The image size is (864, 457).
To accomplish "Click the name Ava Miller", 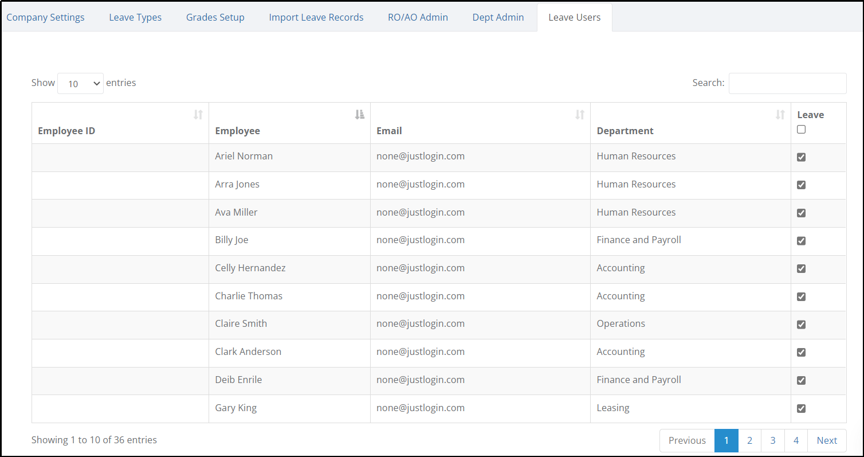I will click(x=236, y=212).
